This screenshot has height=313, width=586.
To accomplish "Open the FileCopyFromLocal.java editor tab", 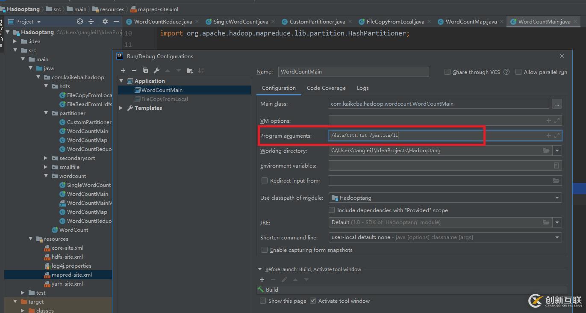I will 395,21.
